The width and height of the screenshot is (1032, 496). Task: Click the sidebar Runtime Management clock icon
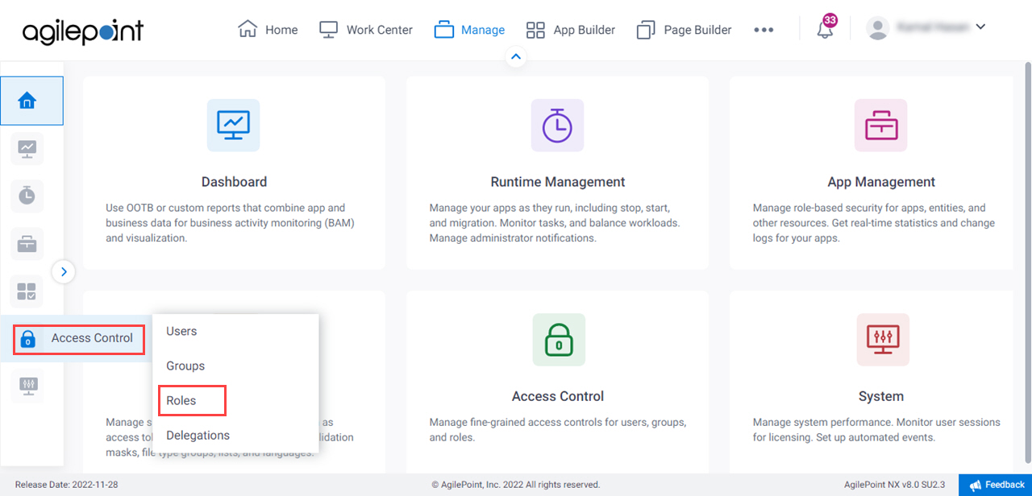tap(27, 196)
